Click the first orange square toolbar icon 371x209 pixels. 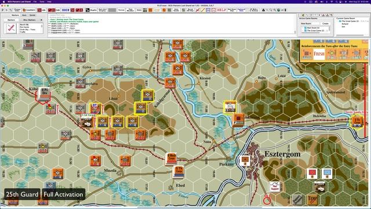click(150, 10)
